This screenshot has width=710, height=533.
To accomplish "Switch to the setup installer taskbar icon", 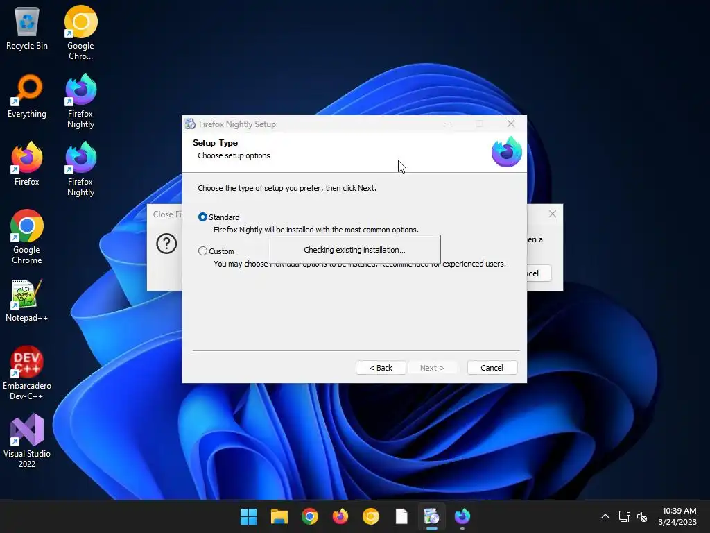I will [432, 516].
